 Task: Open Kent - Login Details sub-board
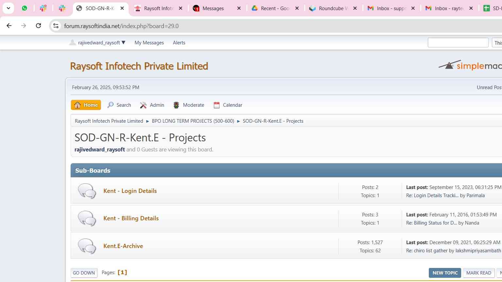(x=130, y=191)
